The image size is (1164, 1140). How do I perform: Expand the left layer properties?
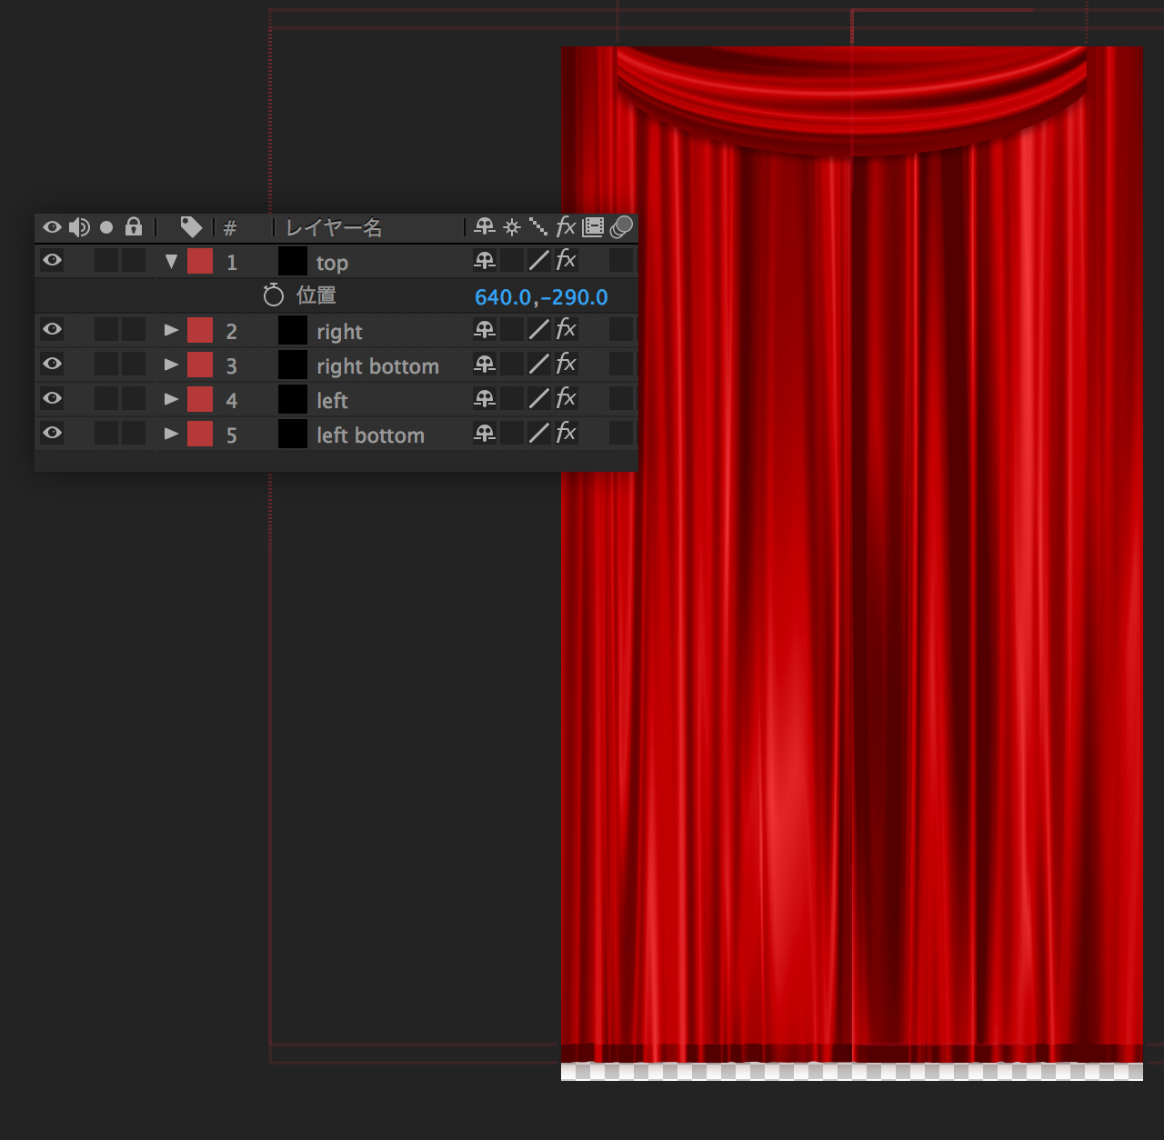(x=171, y=399)
